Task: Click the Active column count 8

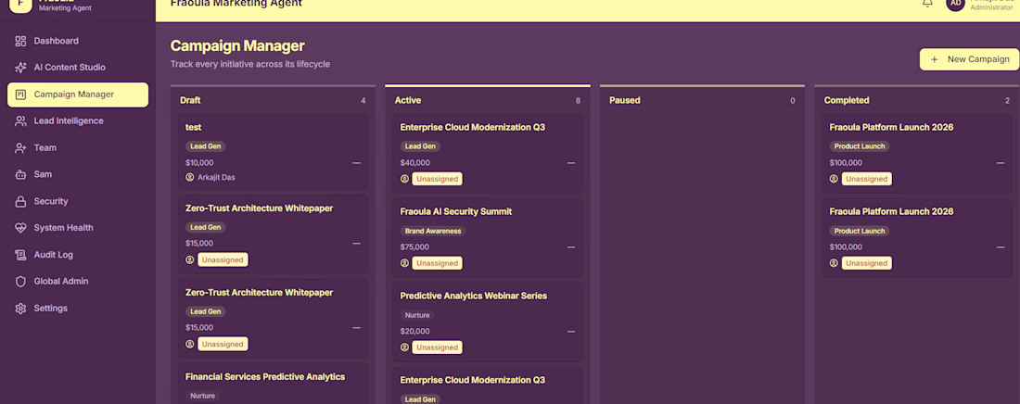Action: tap(578, 101)
